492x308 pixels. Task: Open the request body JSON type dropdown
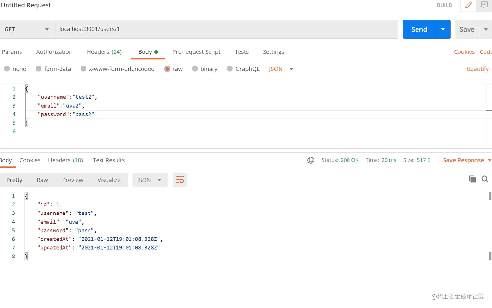[x=281, y=69]
